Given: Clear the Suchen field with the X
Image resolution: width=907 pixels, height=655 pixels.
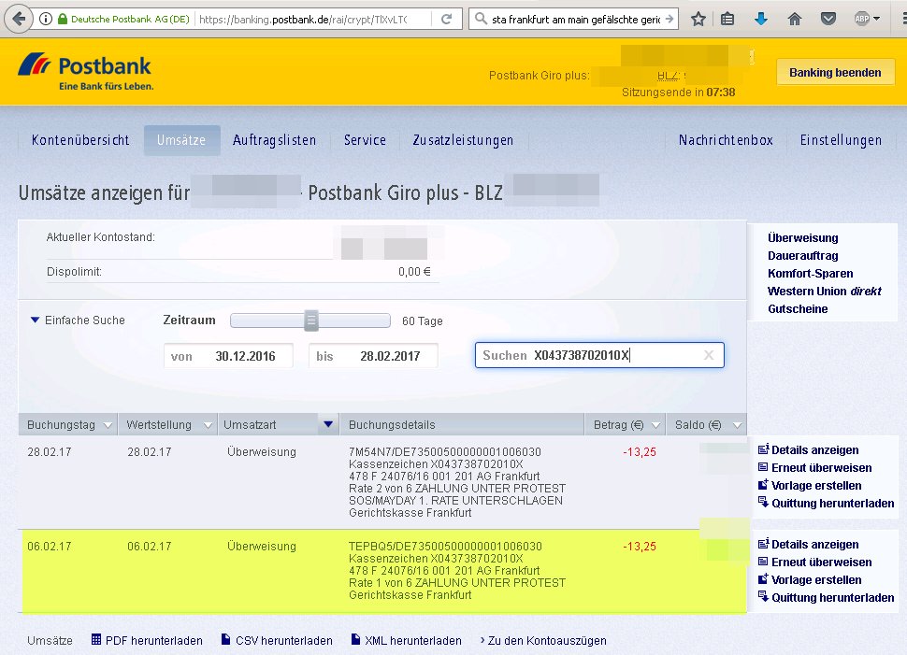Looking at the screenshot, I should tap(709, 355).
